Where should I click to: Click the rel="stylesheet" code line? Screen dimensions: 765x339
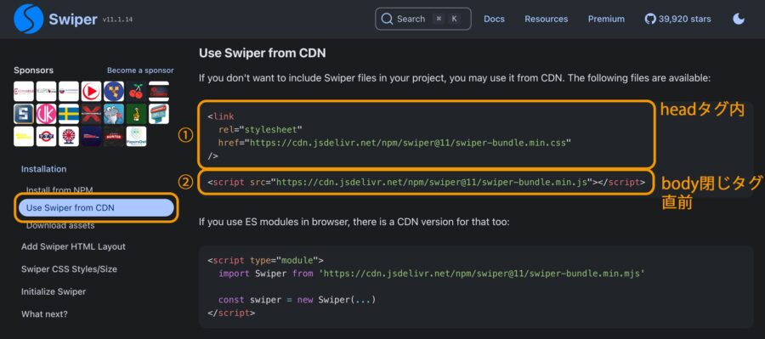pos(261,130)
